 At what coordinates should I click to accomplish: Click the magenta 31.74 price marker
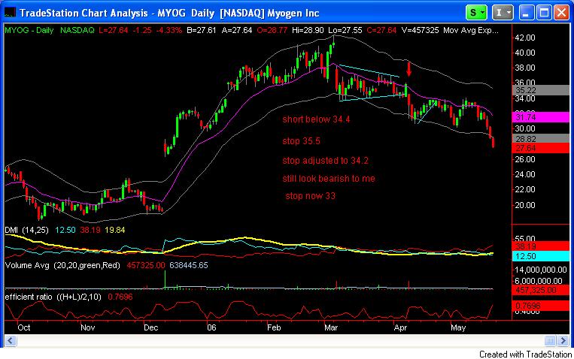[540, 117]
